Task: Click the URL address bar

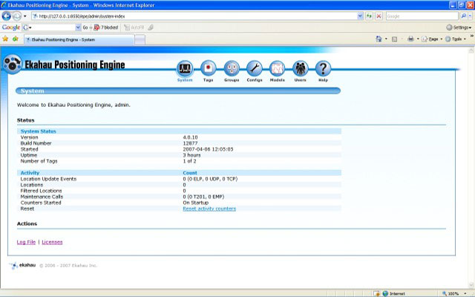Action: [194, 16]
